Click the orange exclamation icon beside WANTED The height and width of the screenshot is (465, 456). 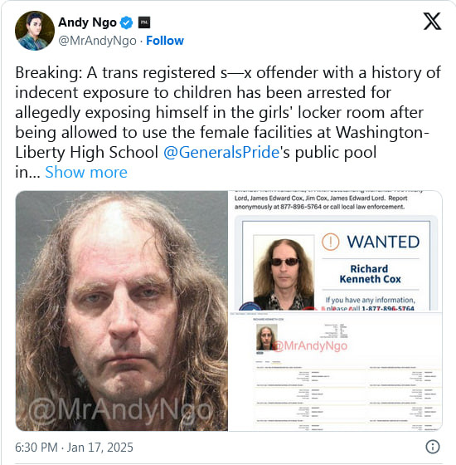[x=330, y=242]
